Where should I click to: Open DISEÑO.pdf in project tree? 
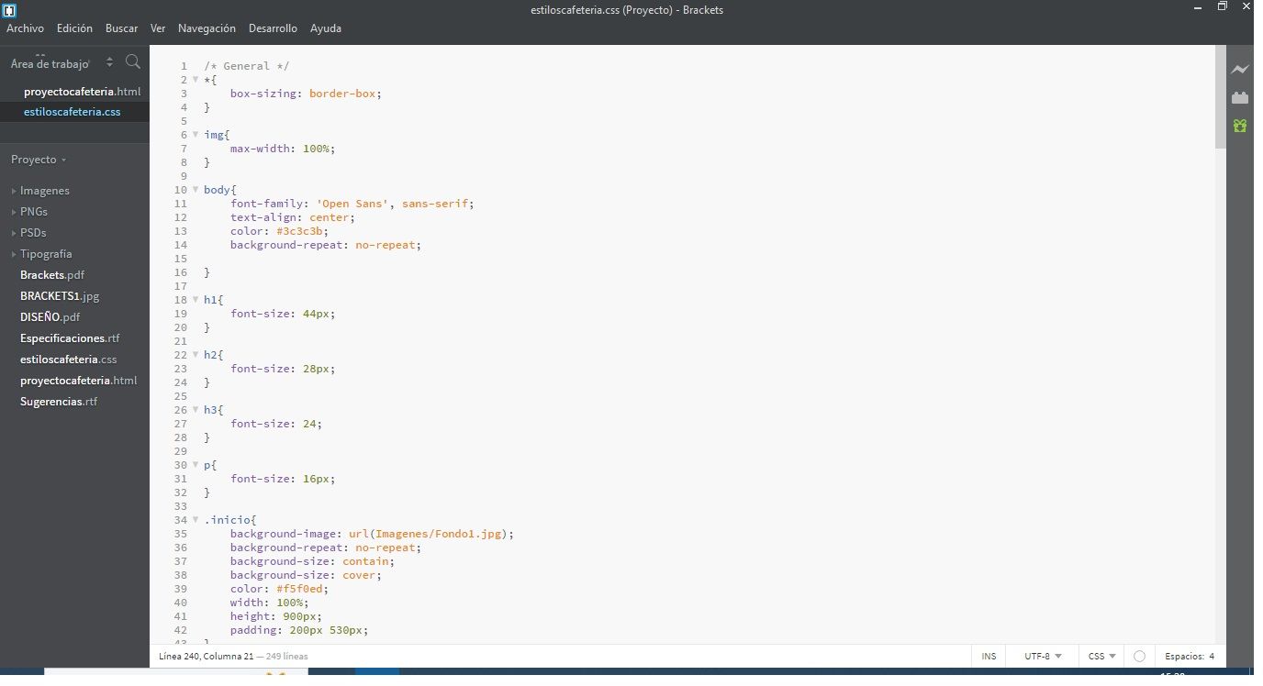tap(50, 317)
